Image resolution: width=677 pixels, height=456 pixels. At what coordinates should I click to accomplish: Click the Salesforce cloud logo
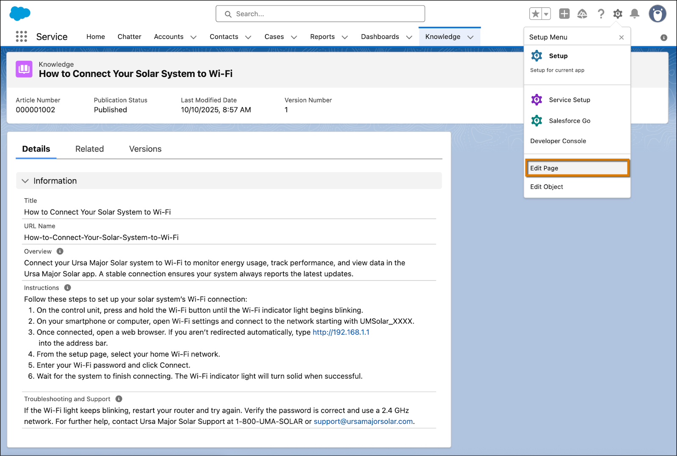(x=20, y=14)
